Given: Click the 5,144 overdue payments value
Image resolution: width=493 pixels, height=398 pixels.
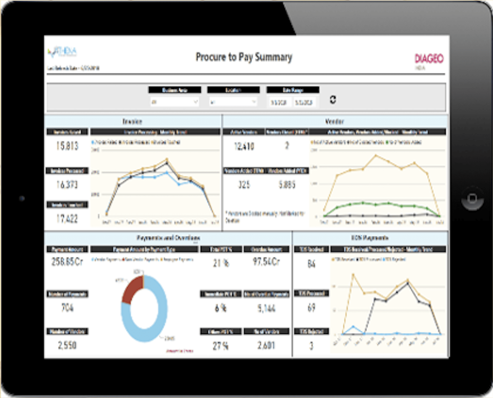Looking at the screenshot, I should click(x=266, y=308).
